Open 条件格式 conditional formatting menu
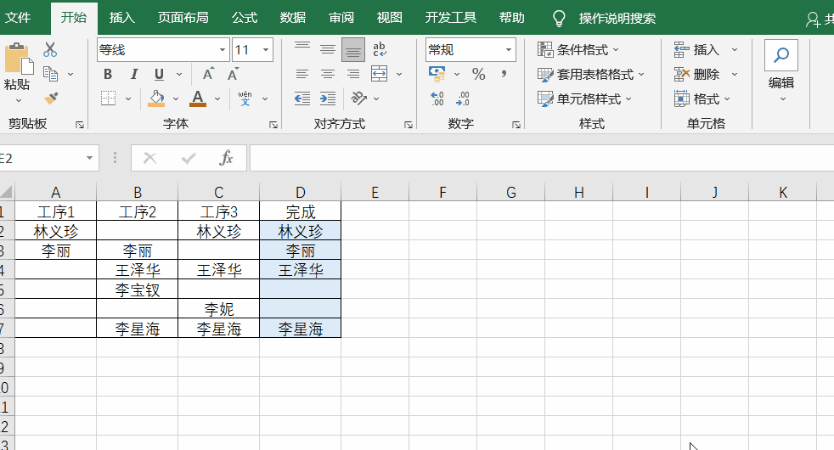 point(578,49)
